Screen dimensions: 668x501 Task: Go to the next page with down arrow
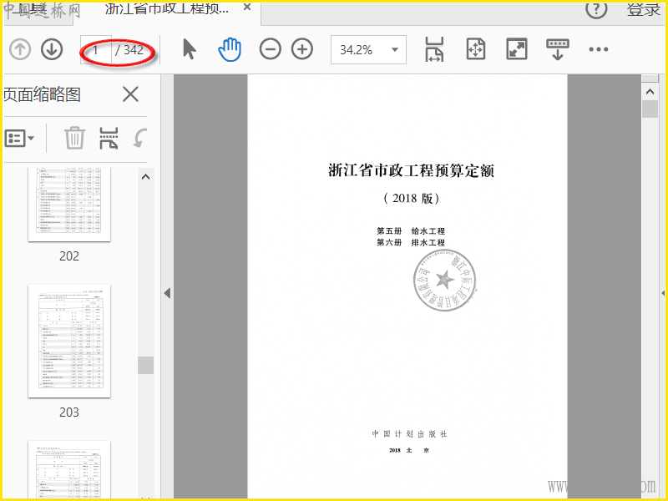(52, 49)
